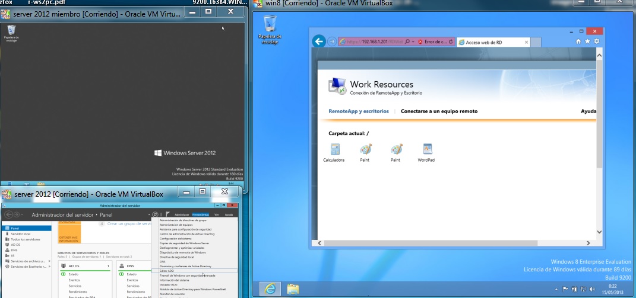
Task: Launch the Calculadora RemoteApp icon
Action: click(x=334, y=150)
